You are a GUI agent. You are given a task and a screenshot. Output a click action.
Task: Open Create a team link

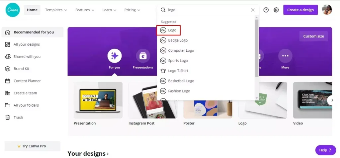click(25, 93)
